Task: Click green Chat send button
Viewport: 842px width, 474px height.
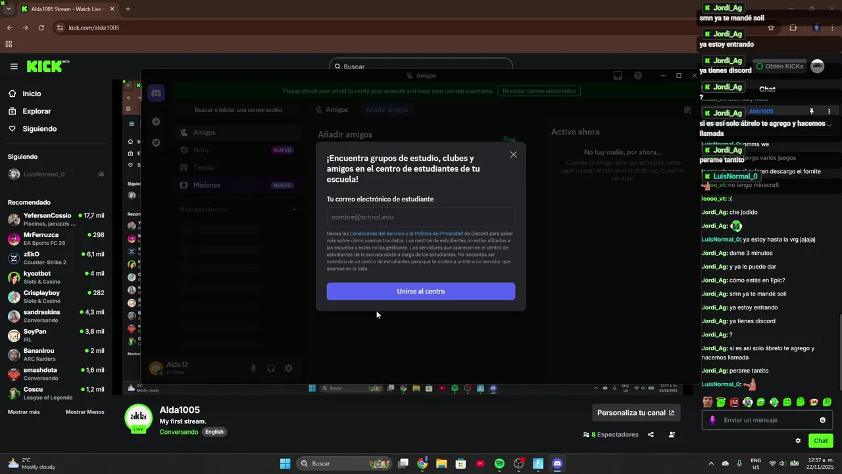Action: tap(821, 441)
